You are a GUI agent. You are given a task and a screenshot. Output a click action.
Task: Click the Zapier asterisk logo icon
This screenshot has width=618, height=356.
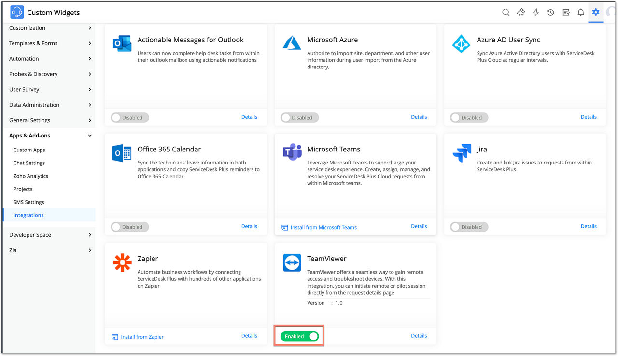point(122,262)
